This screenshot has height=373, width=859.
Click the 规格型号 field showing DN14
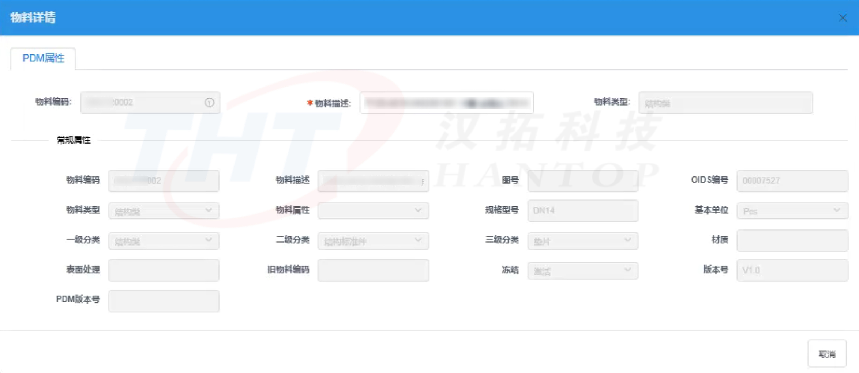pyautogui.click(x=583, y=210)
